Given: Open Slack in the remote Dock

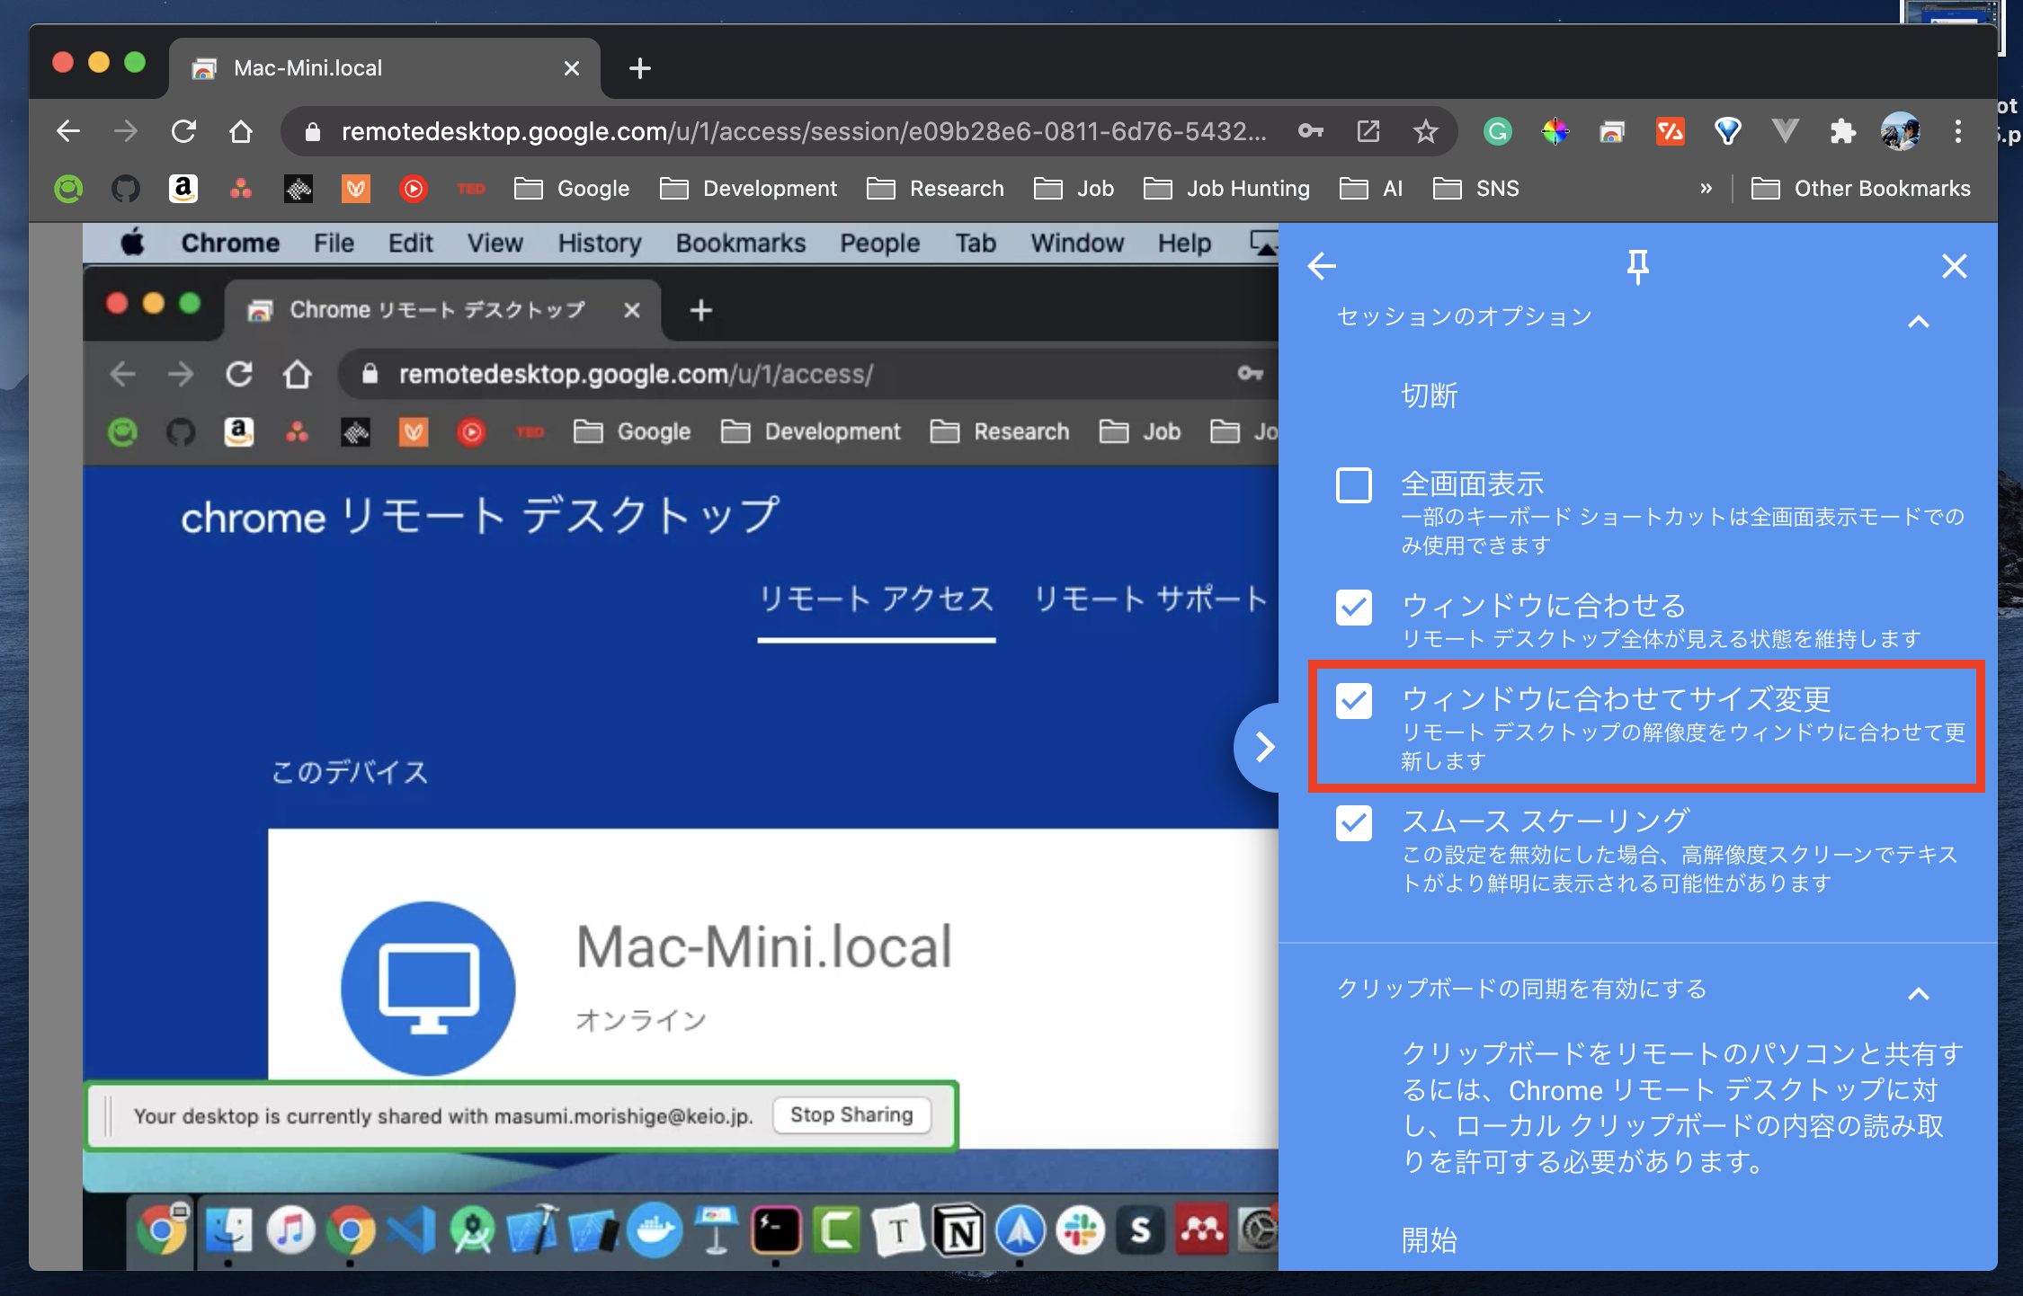Looking at the screenshot, I should [x=1080, y=1231].
